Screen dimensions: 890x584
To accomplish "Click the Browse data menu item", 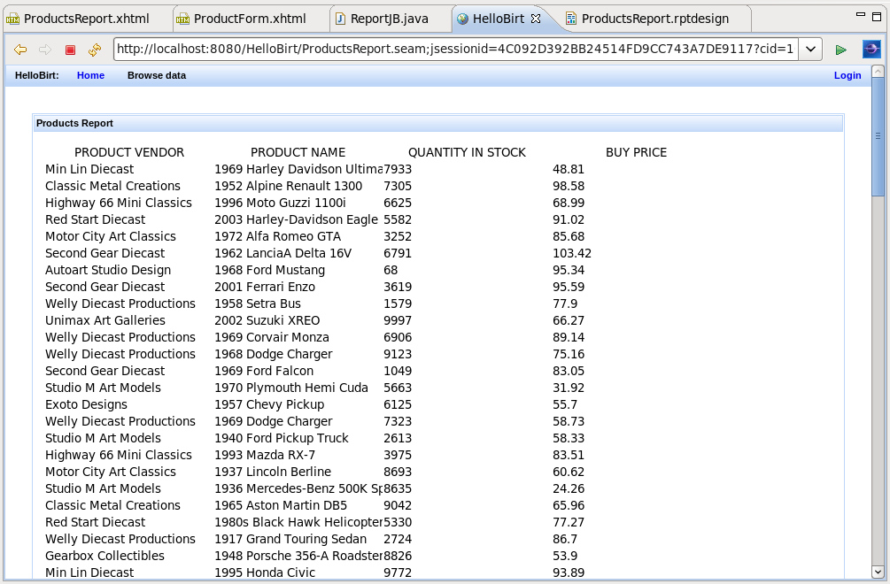I will 157,75.
